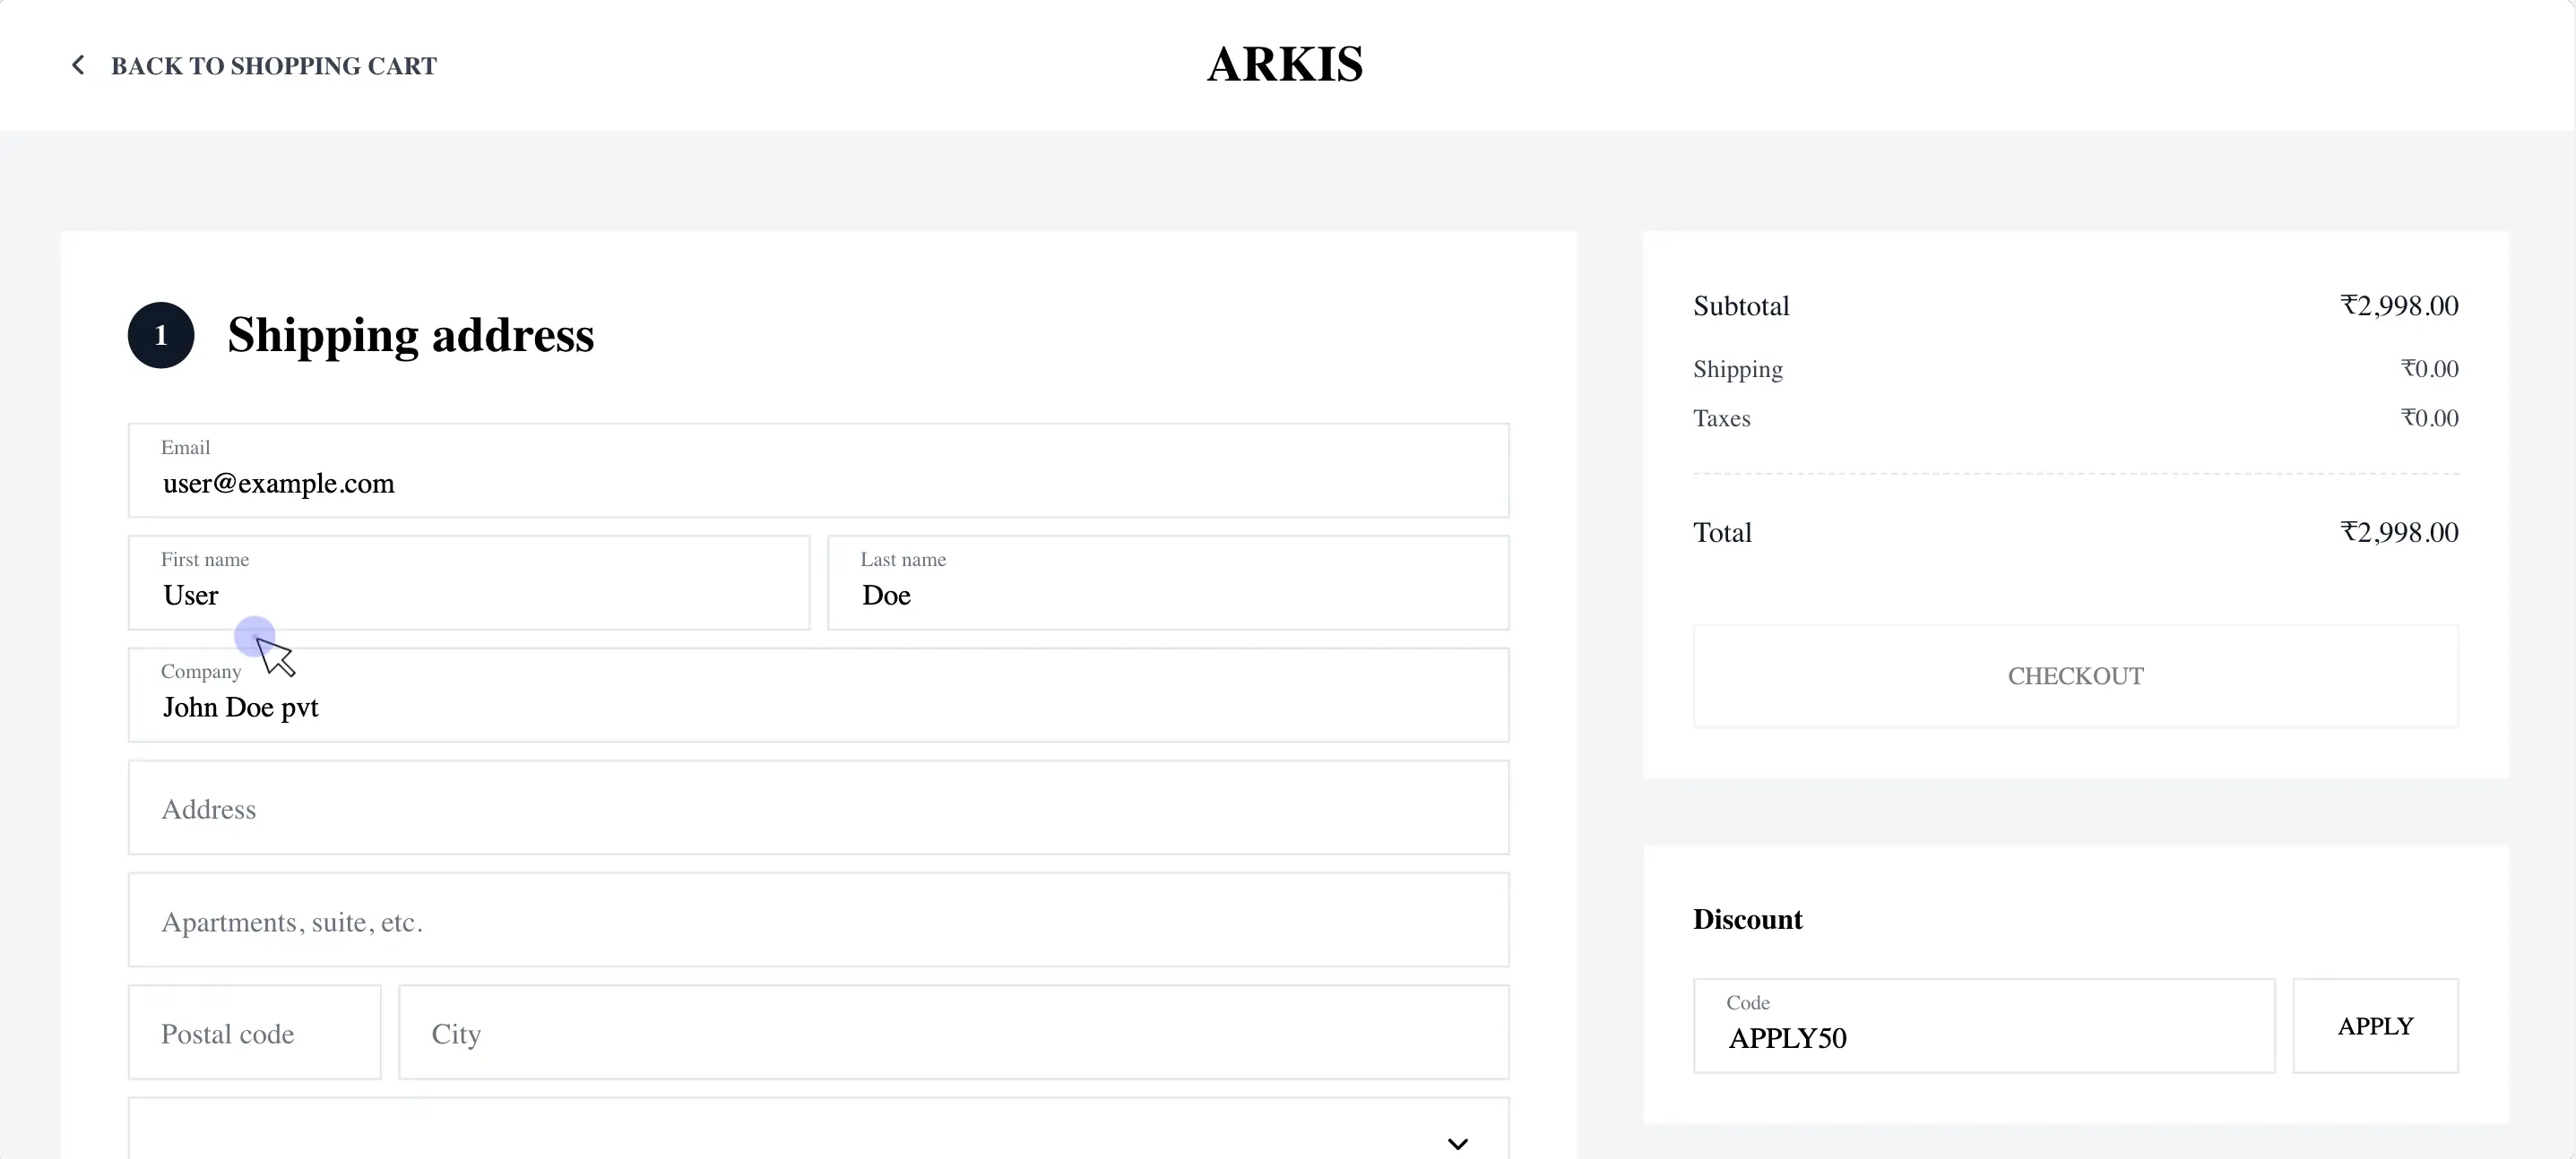Click the step 1 circle badge
This screenshot has width=2576, height=1159.
[x=160, y=335]
